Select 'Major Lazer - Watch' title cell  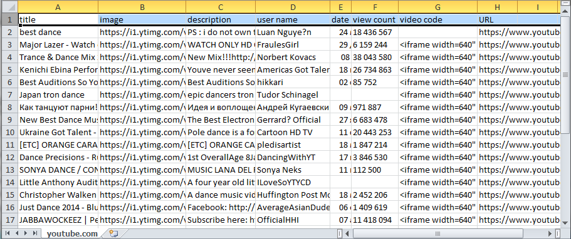pyautogui.click(x=58, y=45)
